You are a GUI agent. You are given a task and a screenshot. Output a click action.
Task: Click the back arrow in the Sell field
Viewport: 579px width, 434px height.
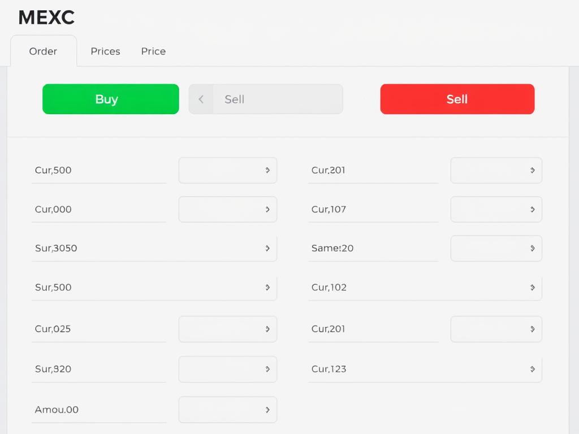[201, 99]
